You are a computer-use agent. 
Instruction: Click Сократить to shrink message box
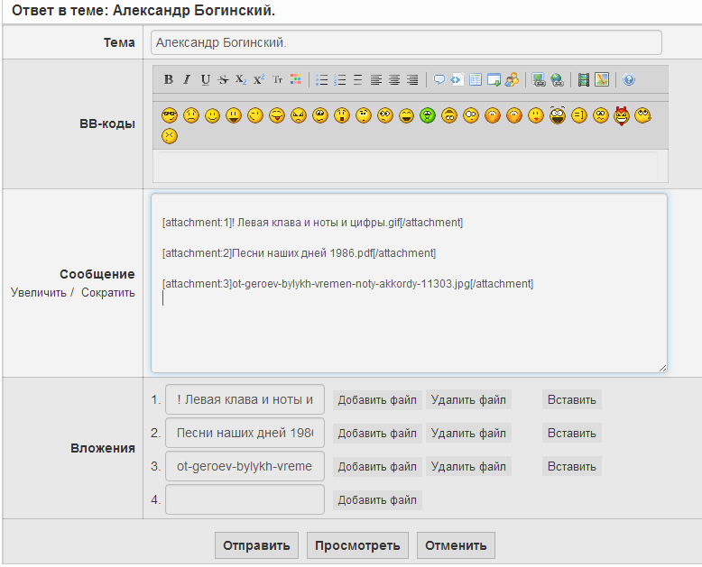tap(108, 292)
